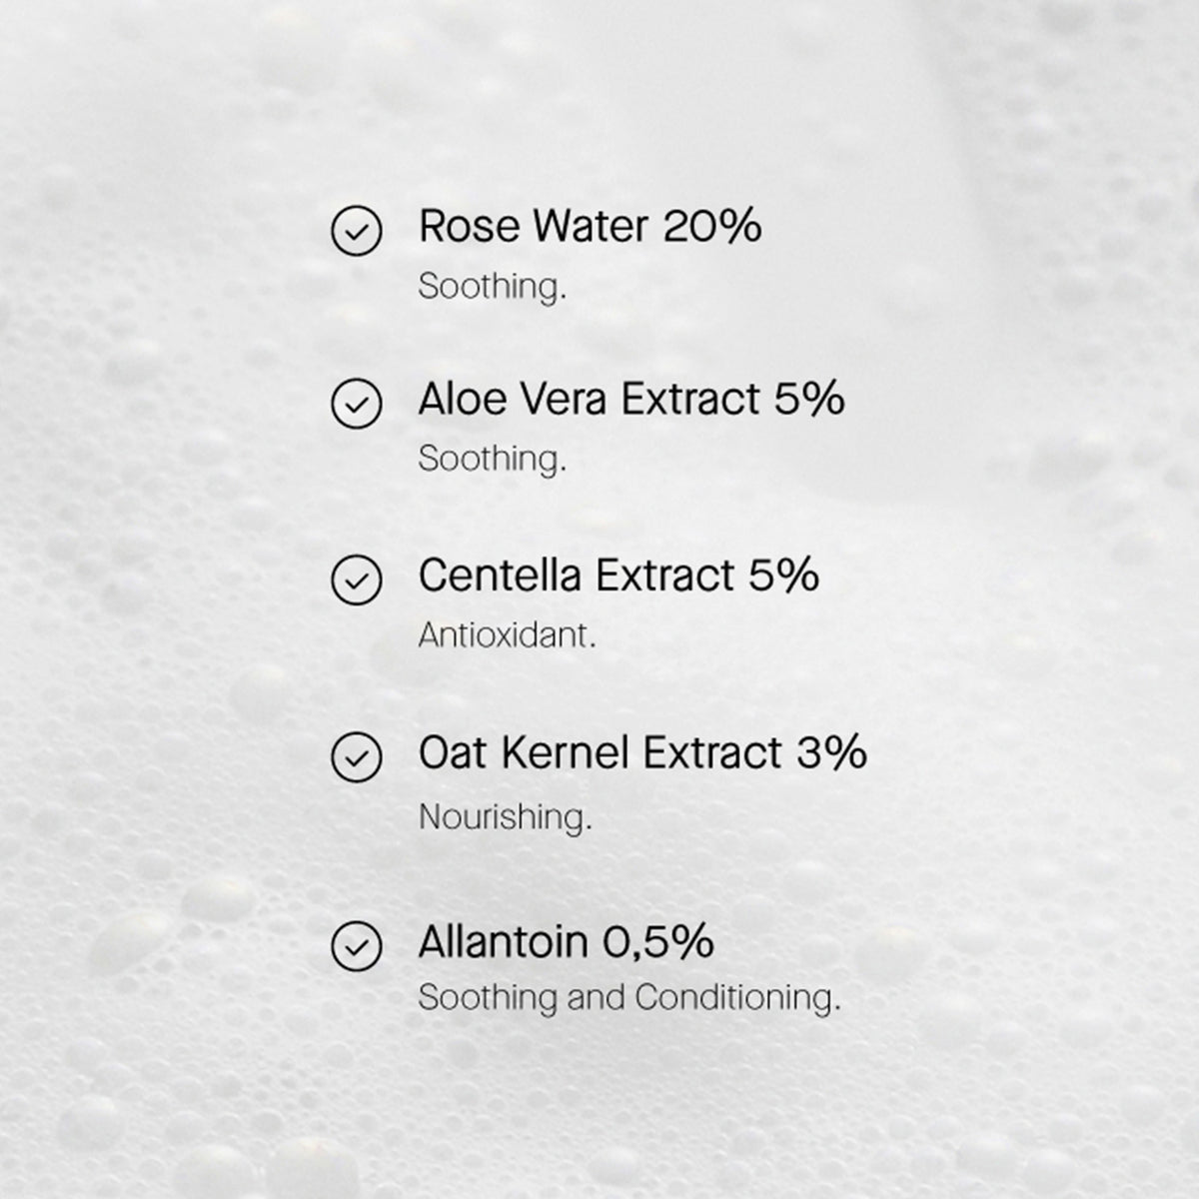Click the Antioxidant description text
Screen dimensions: 1199x1199
507,635
